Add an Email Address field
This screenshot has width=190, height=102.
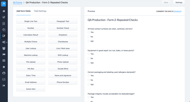pos(31,82)
